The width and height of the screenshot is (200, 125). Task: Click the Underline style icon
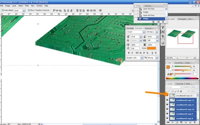152,53
